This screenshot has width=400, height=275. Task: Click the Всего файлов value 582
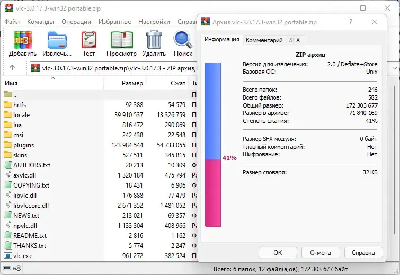click(x=372, y=97)
